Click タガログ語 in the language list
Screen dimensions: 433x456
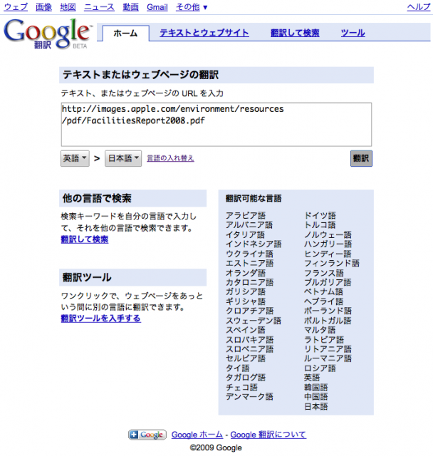246,378
